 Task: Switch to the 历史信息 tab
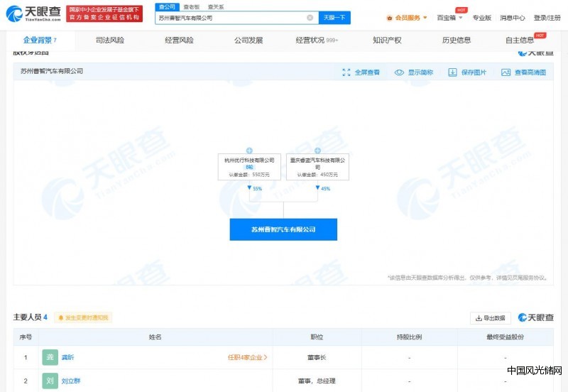tap(456, 40)
